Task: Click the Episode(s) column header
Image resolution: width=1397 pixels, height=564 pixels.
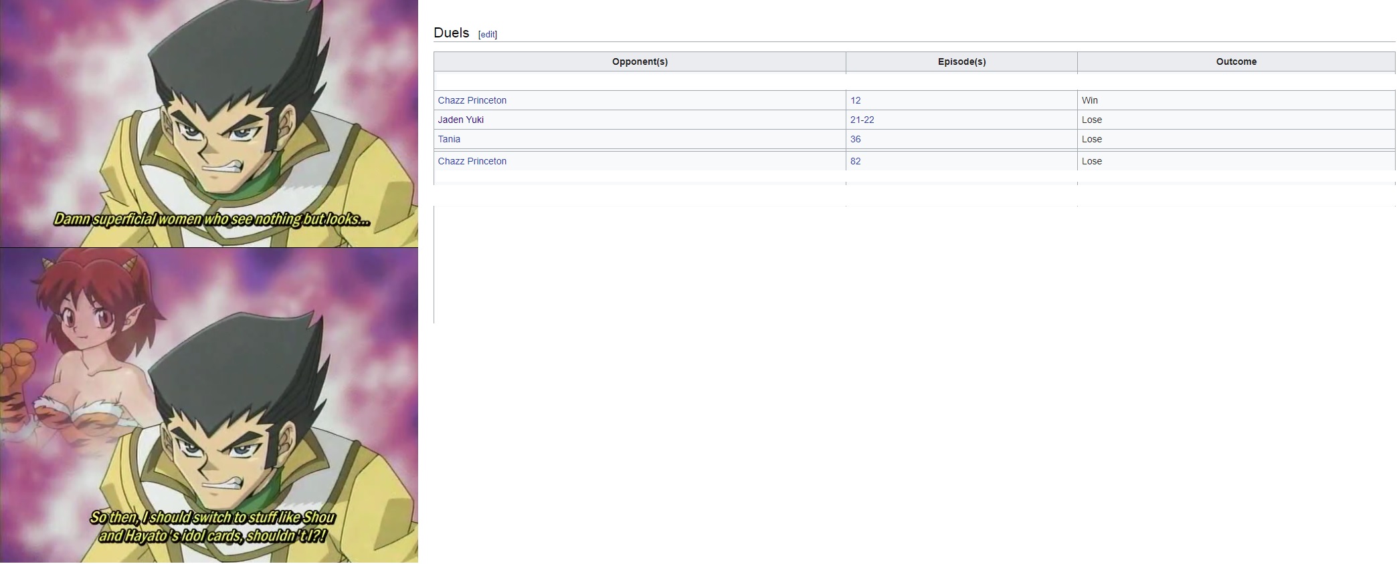Action: point(961,61)
